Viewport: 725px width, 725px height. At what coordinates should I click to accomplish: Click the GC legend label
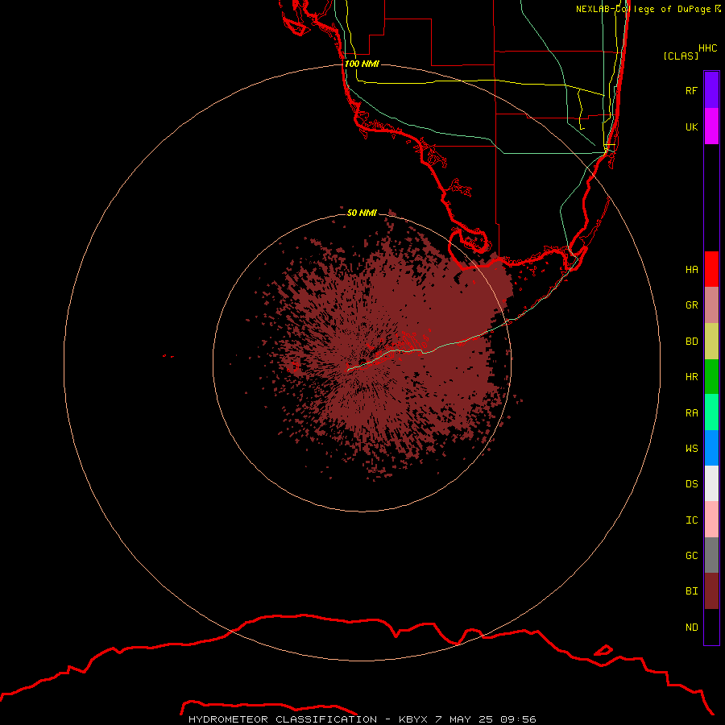[691, 555]
